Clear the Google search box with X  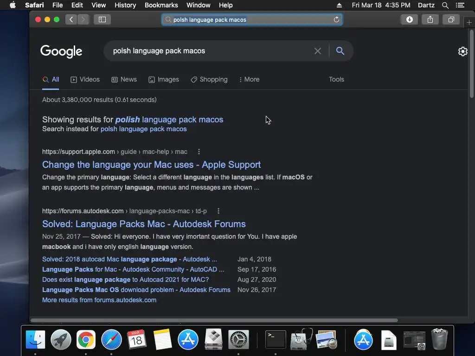[x=317, y=51]
